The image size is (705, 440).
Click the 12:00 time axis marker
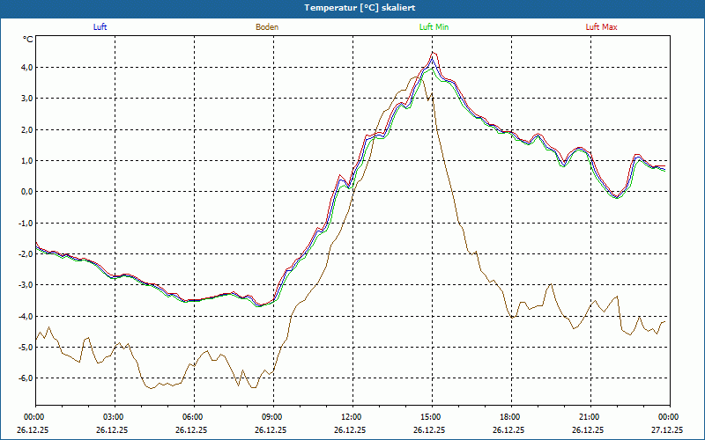click(x=352, y=417)
